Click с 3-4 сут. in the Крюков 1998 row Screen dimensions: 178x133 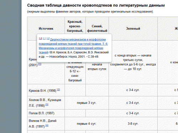click(x=133, y=90)
